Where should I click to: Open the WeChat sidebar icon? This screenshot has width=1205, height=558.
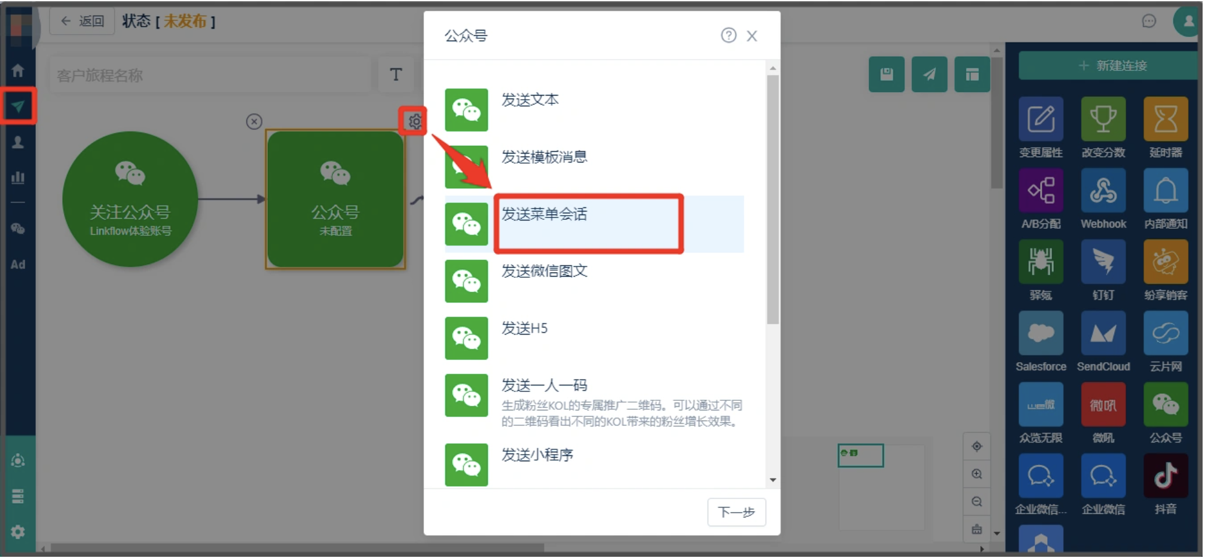(18, 229)
